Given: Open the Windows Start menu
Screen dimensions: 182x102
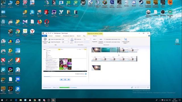Looking at the screenshot, I should [2, 100].
